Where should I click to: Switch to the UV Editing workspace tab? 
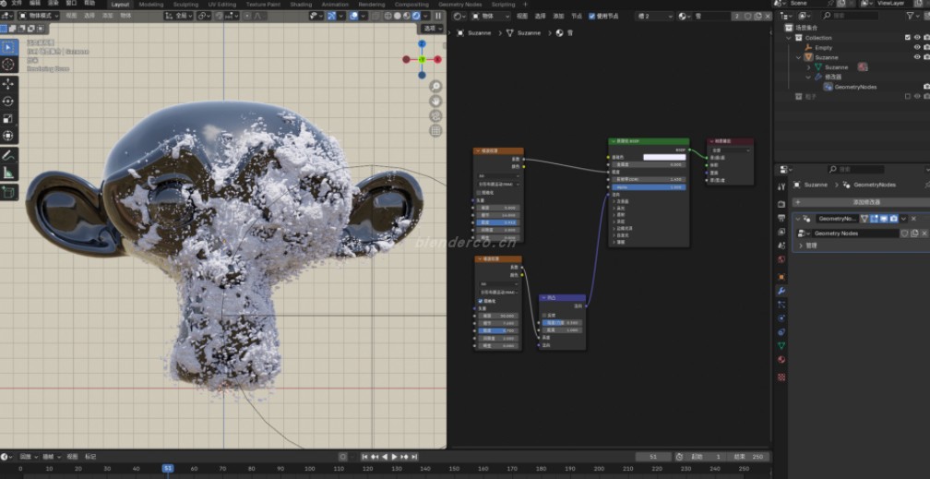(x=221, y=5)
